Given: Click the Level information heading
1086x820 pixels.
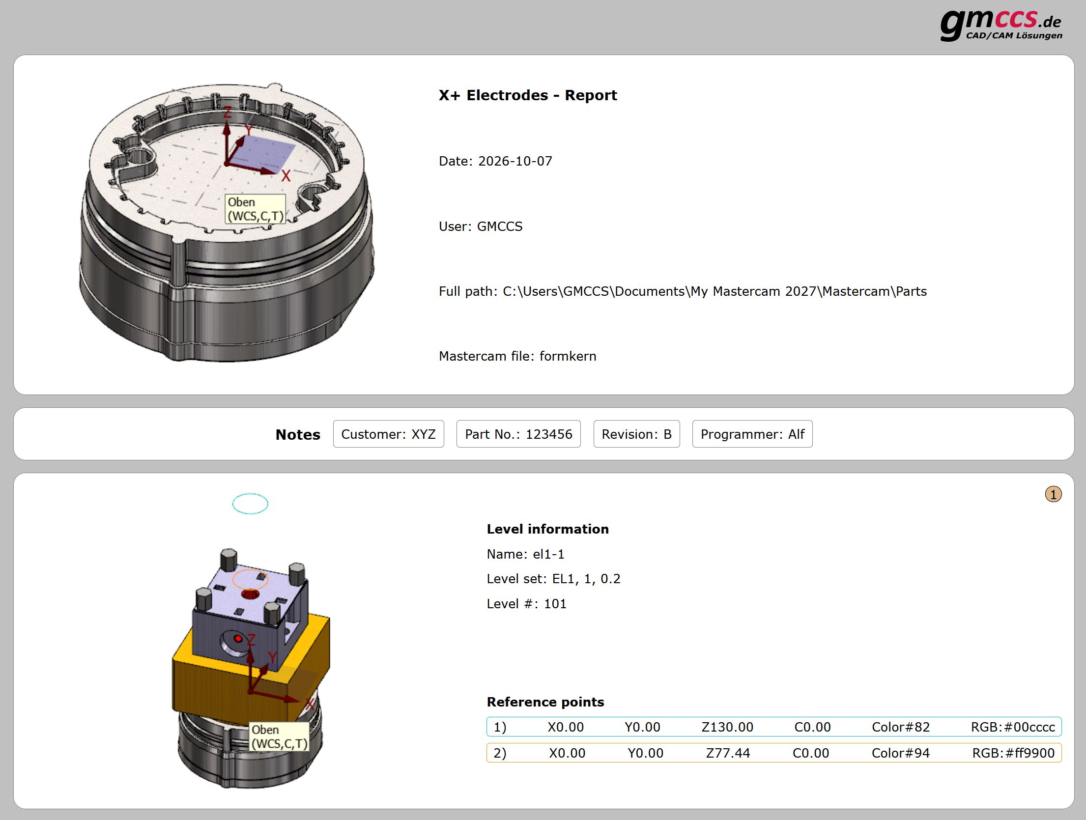Looking at the screenshot, I should pyautogui.click(x=547, y=529).
